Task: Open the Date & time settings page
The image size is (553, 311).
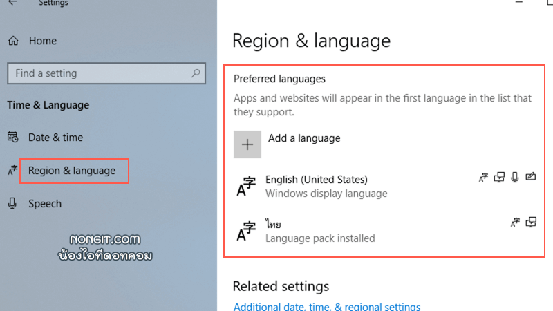Action: pyautogui.click(x=55, y=138)
